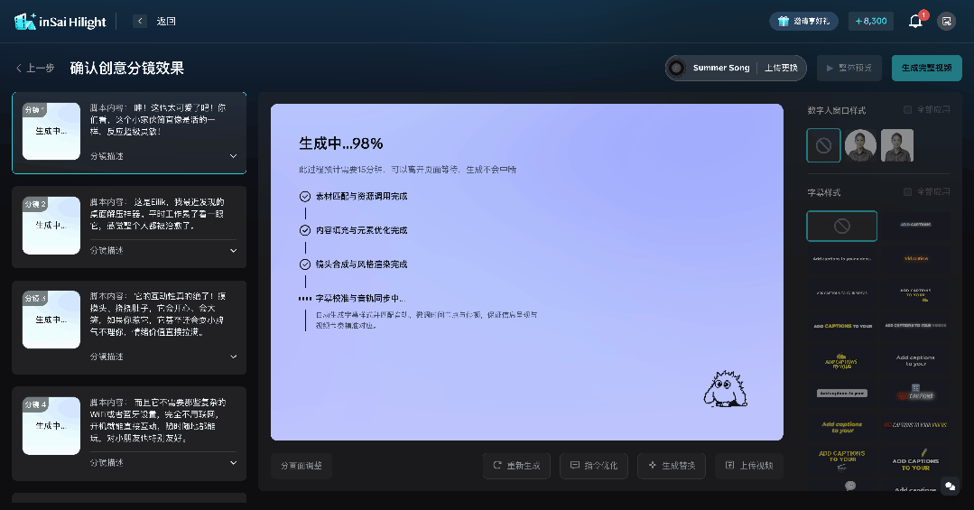Click the inSai Hilight logo

(60, 22)
